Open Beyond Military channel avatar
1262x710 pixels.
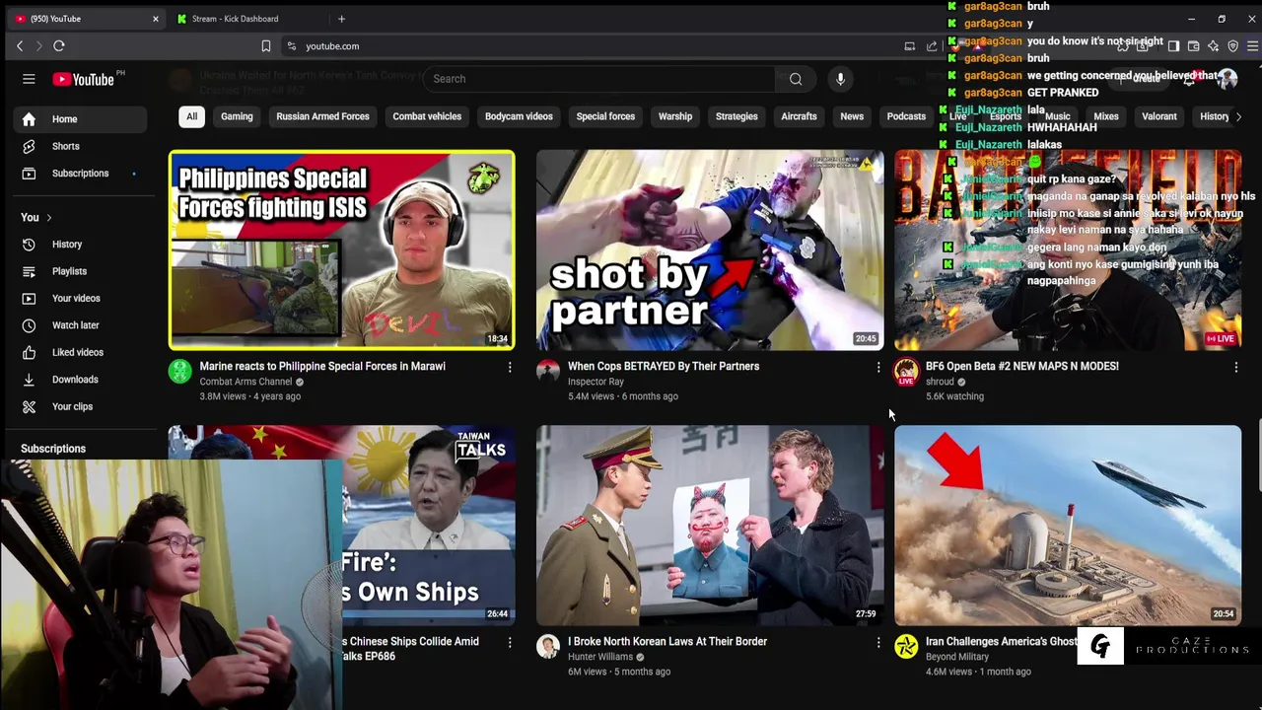pyautogui.click(x=906, y=647)
